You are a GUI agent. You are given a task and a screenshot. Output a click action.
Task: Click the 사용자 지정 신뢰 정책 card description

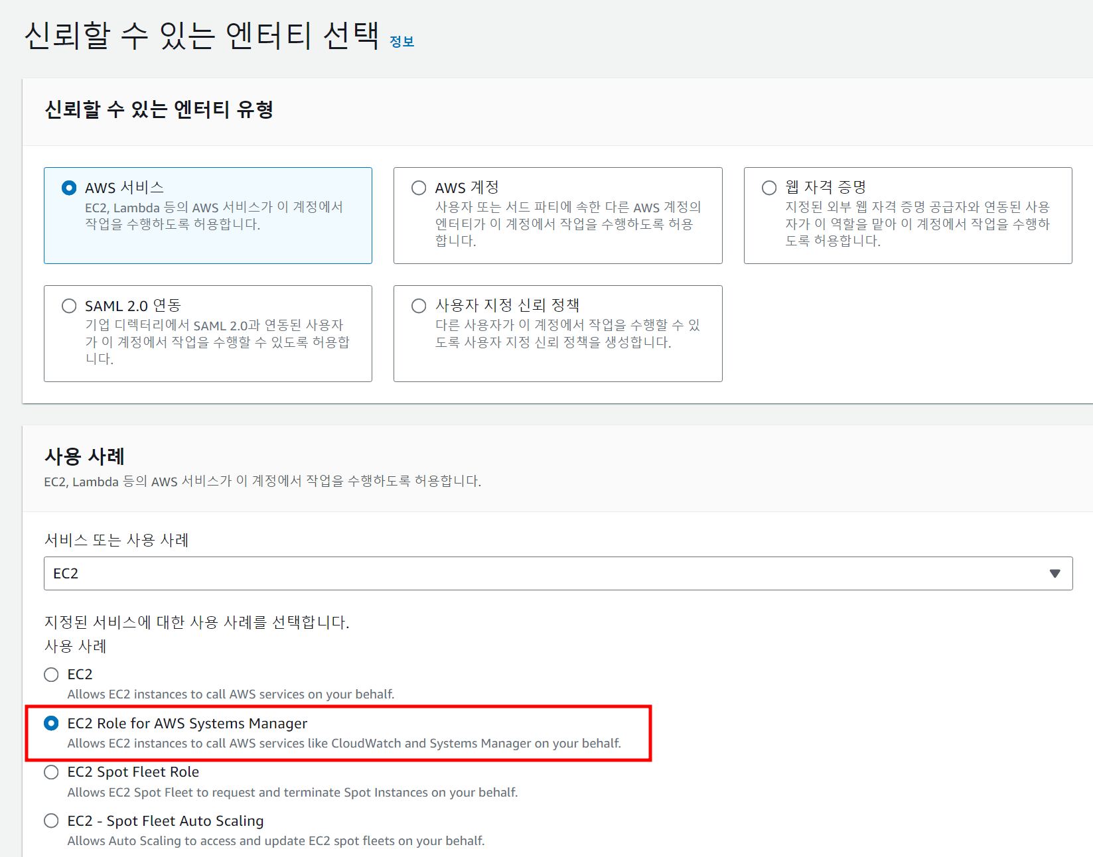point(567,334)
